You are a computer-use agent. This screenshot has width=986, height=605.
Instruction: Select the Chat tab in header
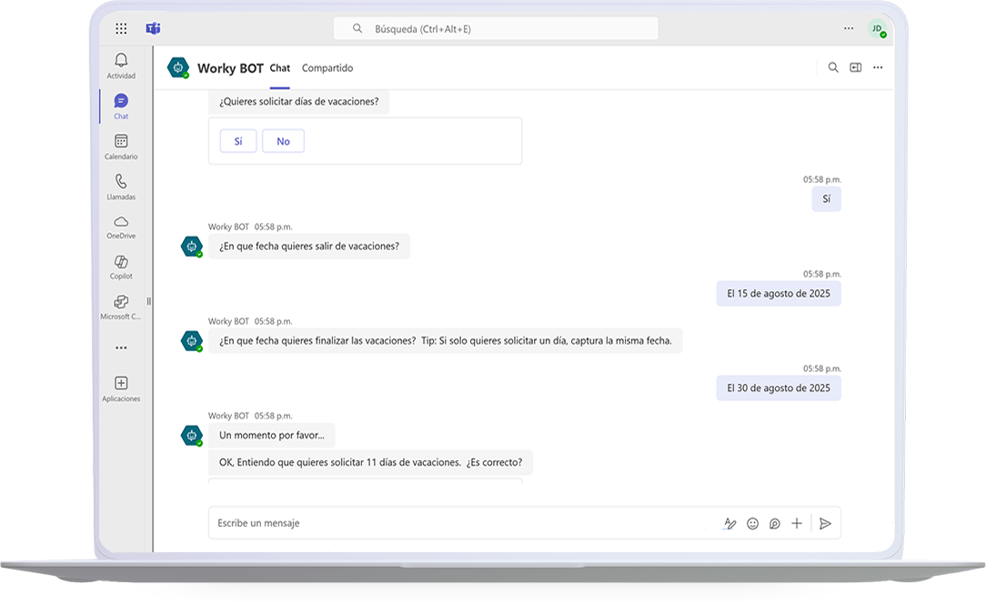click(x=280, y=68)
